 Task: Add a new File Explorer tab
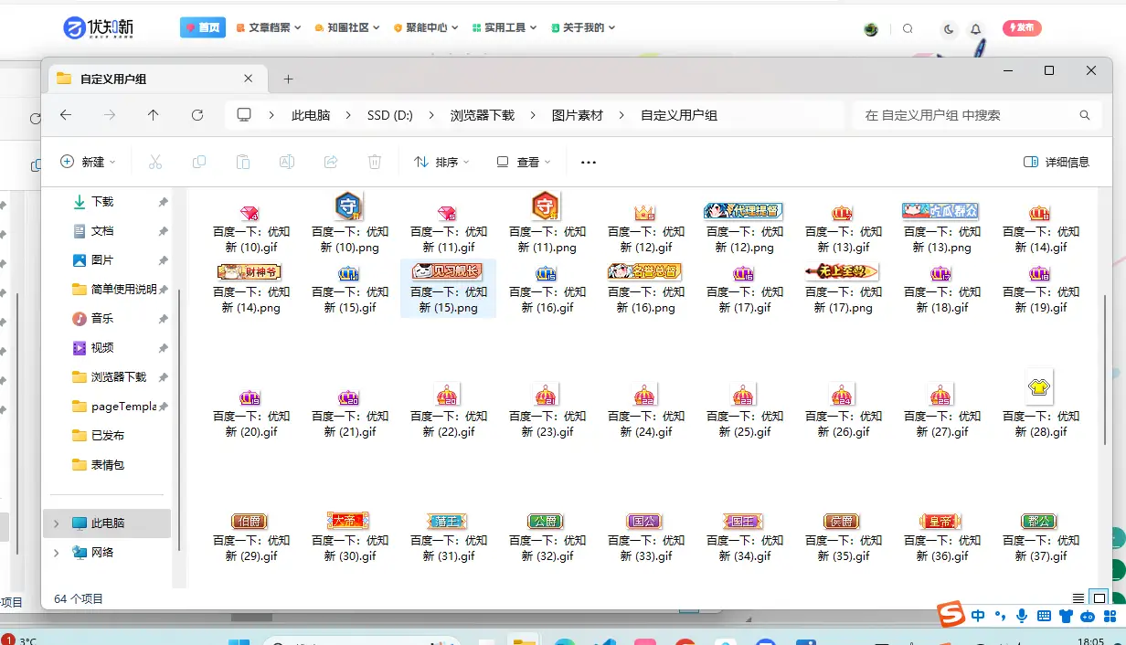288,79
